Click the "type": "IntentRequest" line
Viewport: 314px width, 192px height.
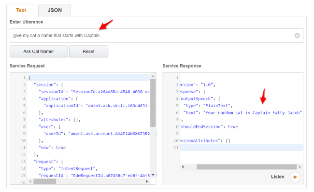click(x=68, y=169)
